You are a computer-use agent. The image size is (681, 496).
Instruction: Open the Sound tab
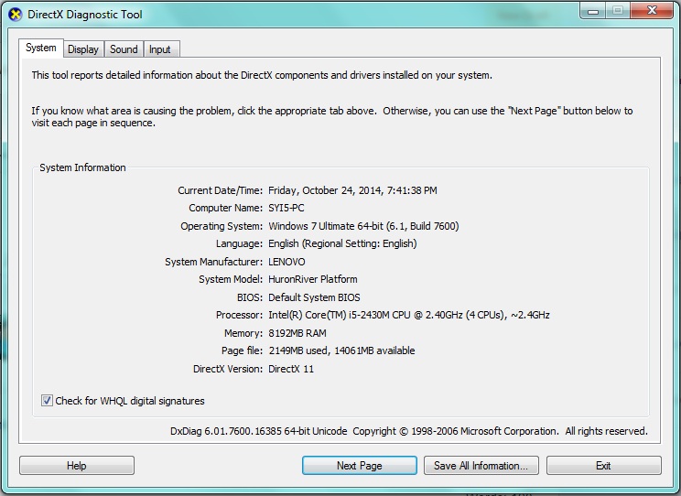124,49
